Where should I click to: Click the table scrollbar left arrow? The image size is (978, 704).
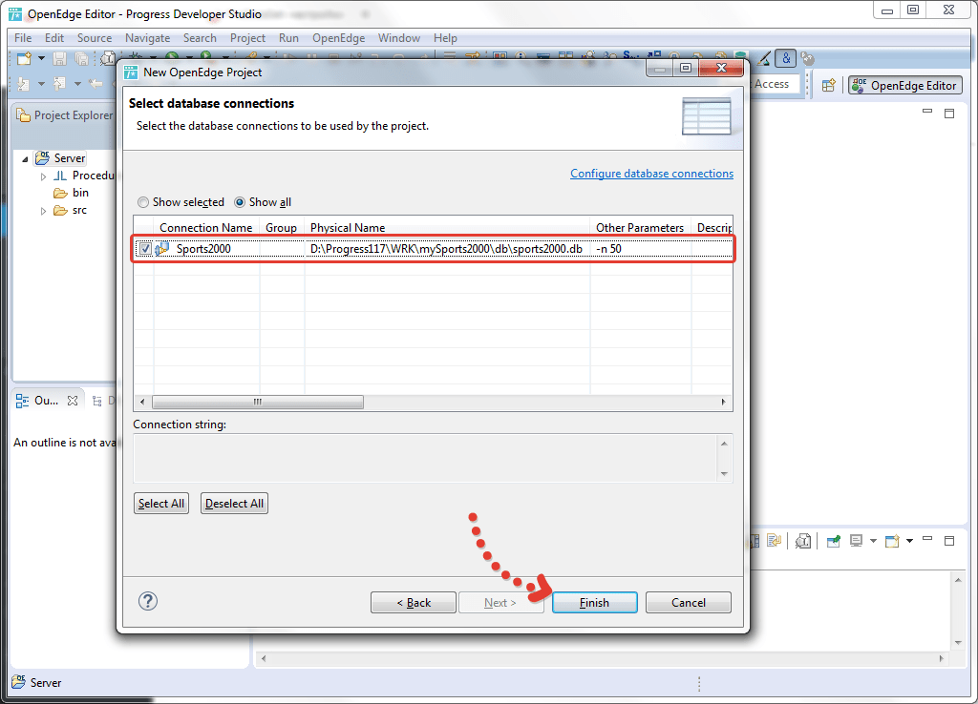click(x=142, y=402)
